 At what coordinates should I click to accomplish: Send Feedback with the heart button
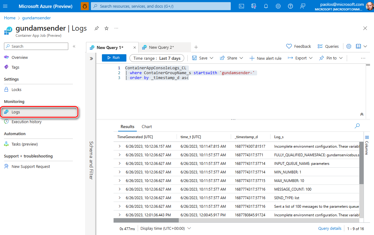[298, 46]
